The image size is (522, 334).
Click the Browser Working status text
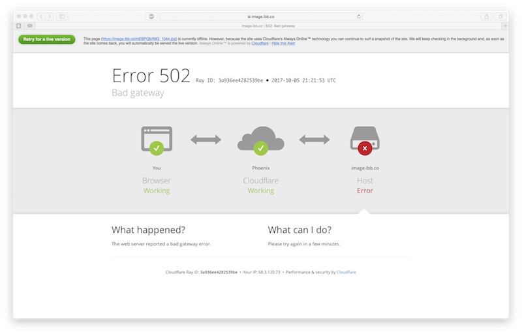click(157, 190)
